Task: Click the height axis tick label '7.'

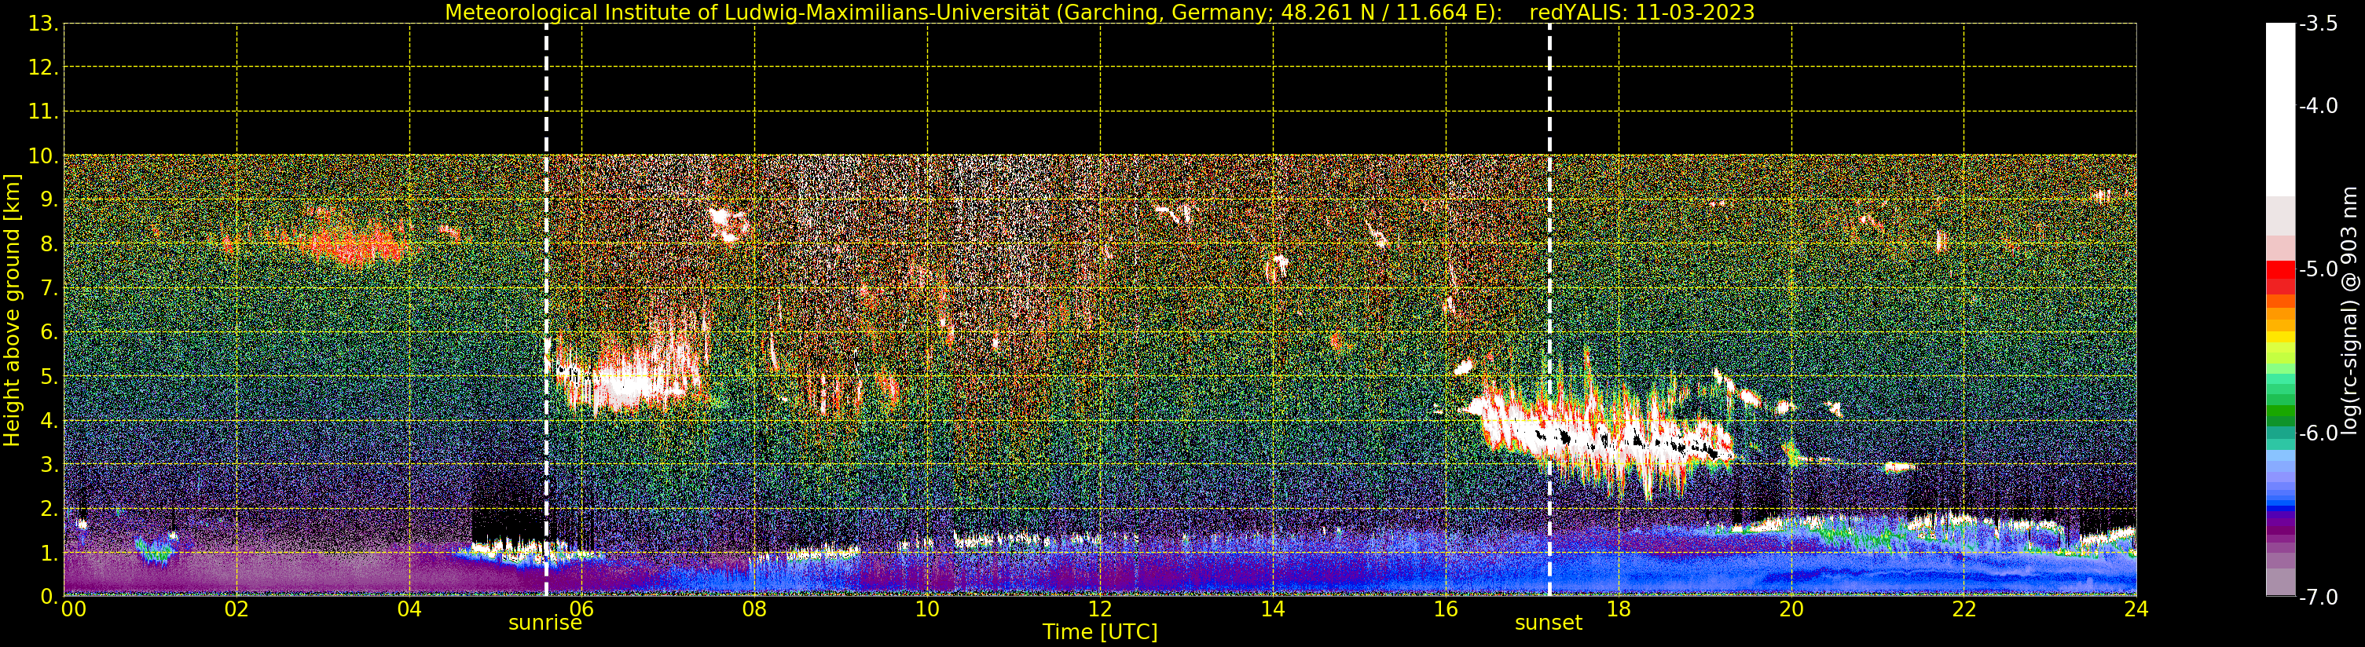Action: click(x=49, y=288)
